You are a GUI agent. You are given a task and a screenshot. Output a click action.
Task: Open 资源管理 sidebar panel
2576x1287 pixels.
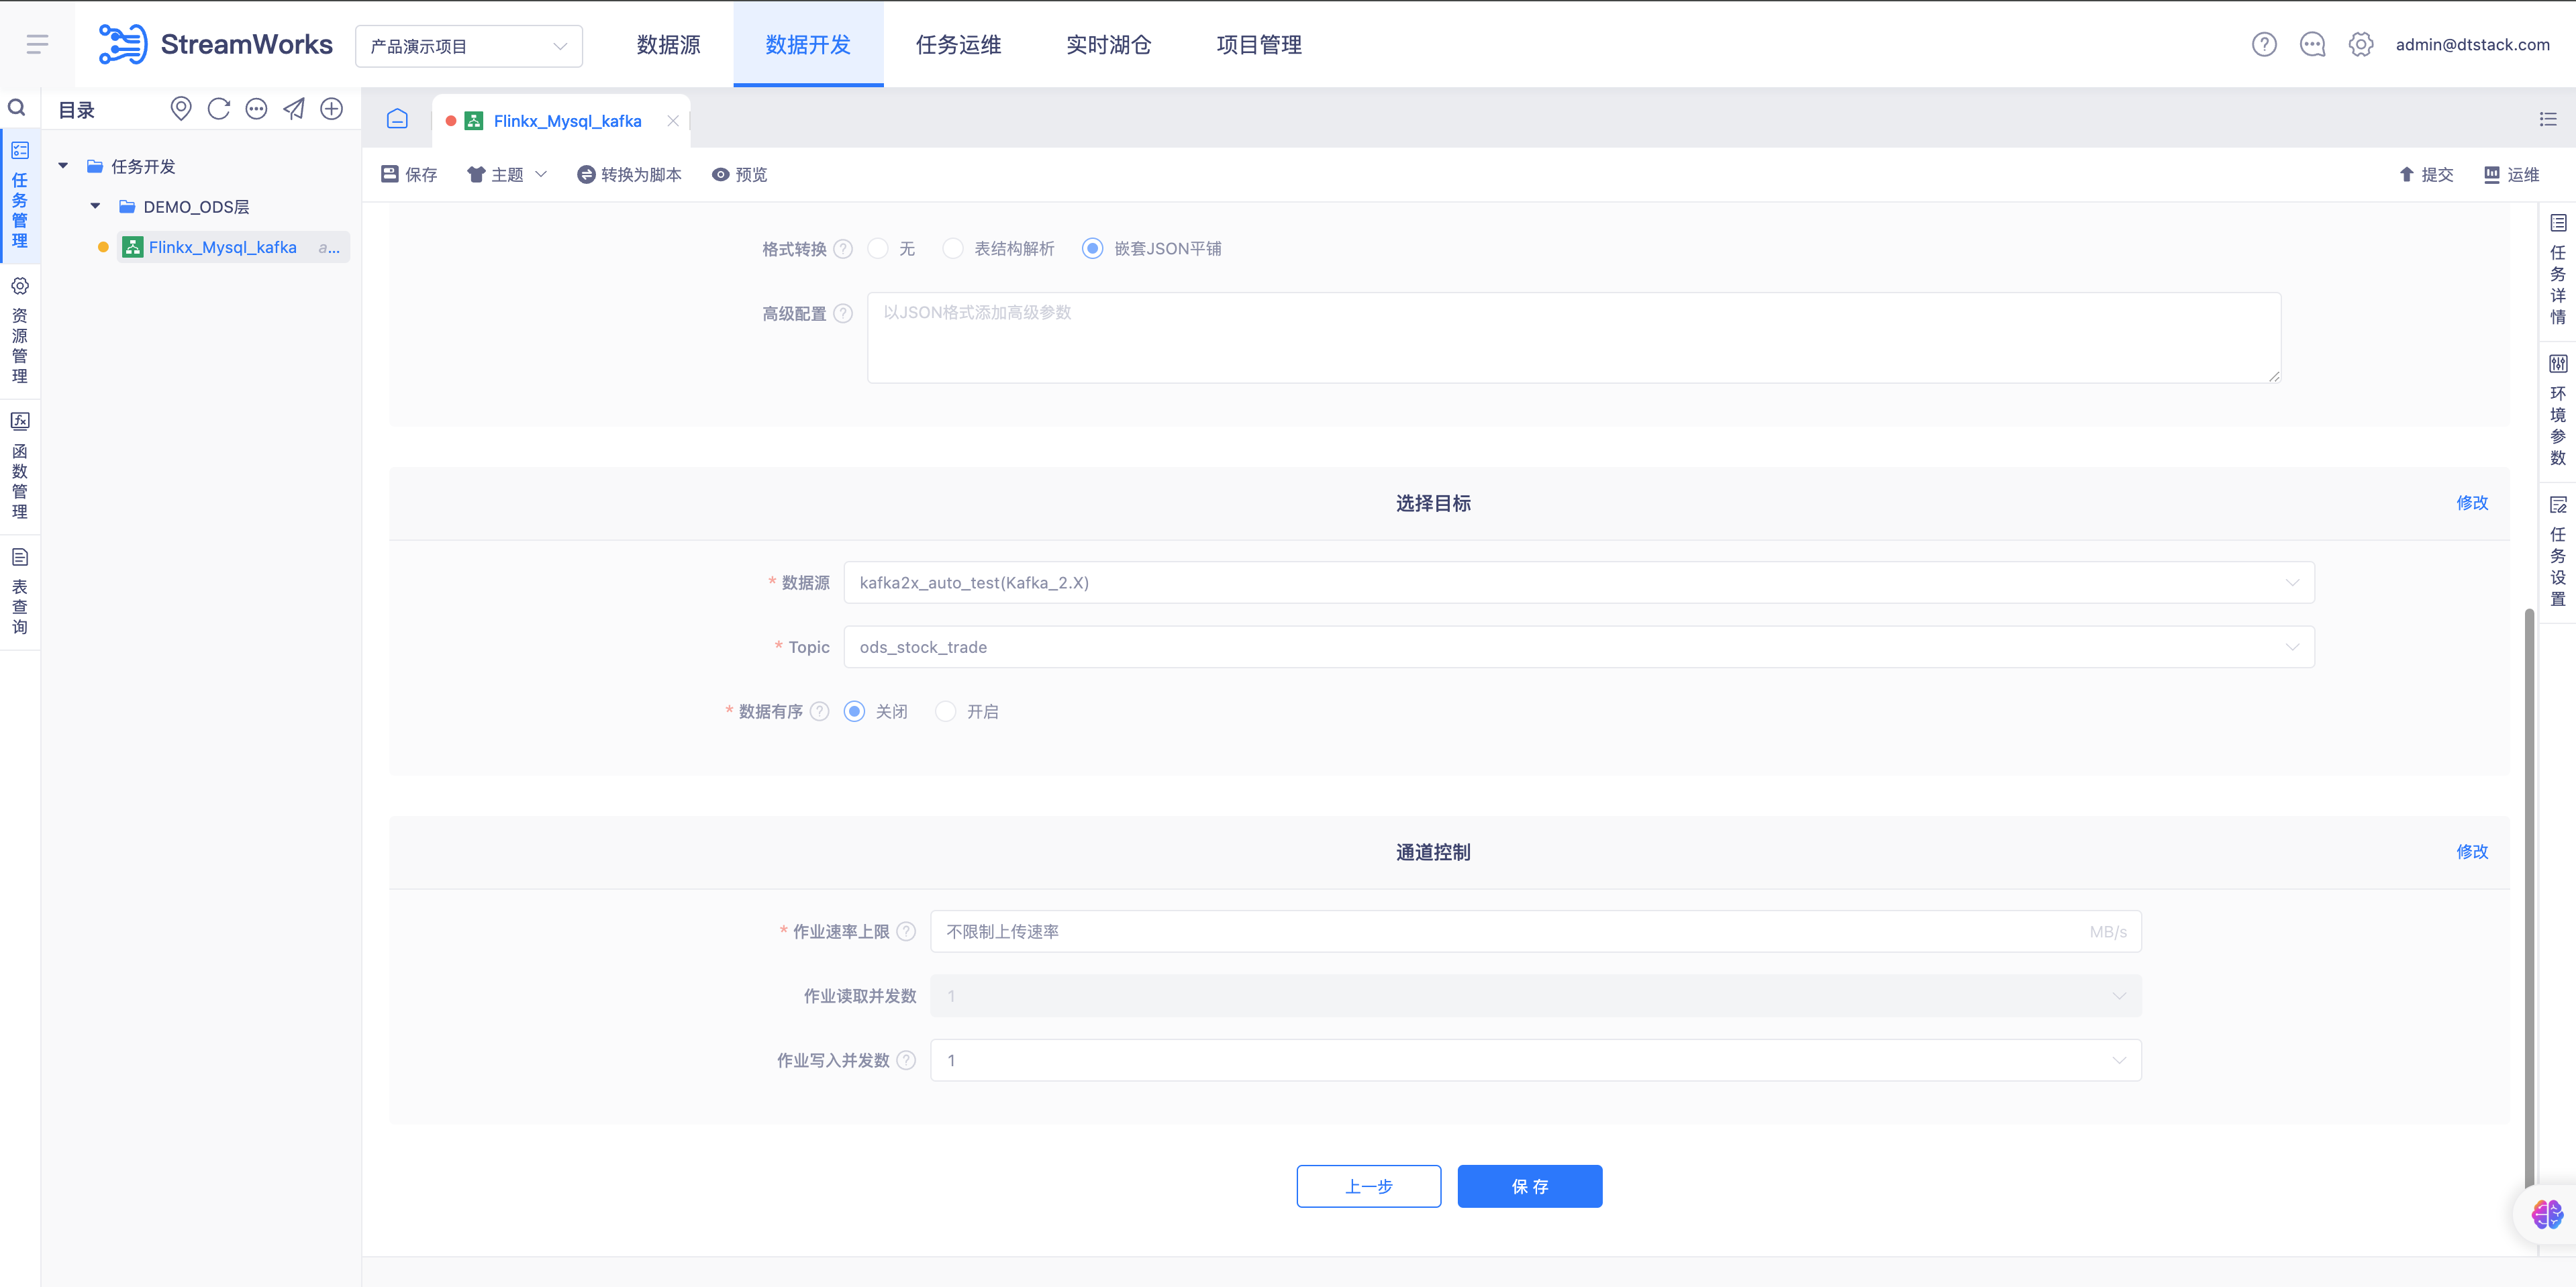point(20,330)
